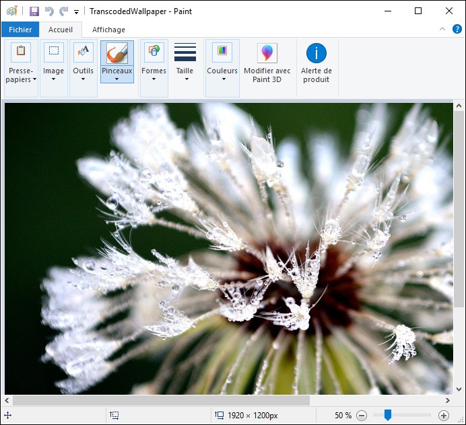The width and height of the screenshot is (466, 425).
Task: Click the Redo arrow icon
Action: coord(63,11)
